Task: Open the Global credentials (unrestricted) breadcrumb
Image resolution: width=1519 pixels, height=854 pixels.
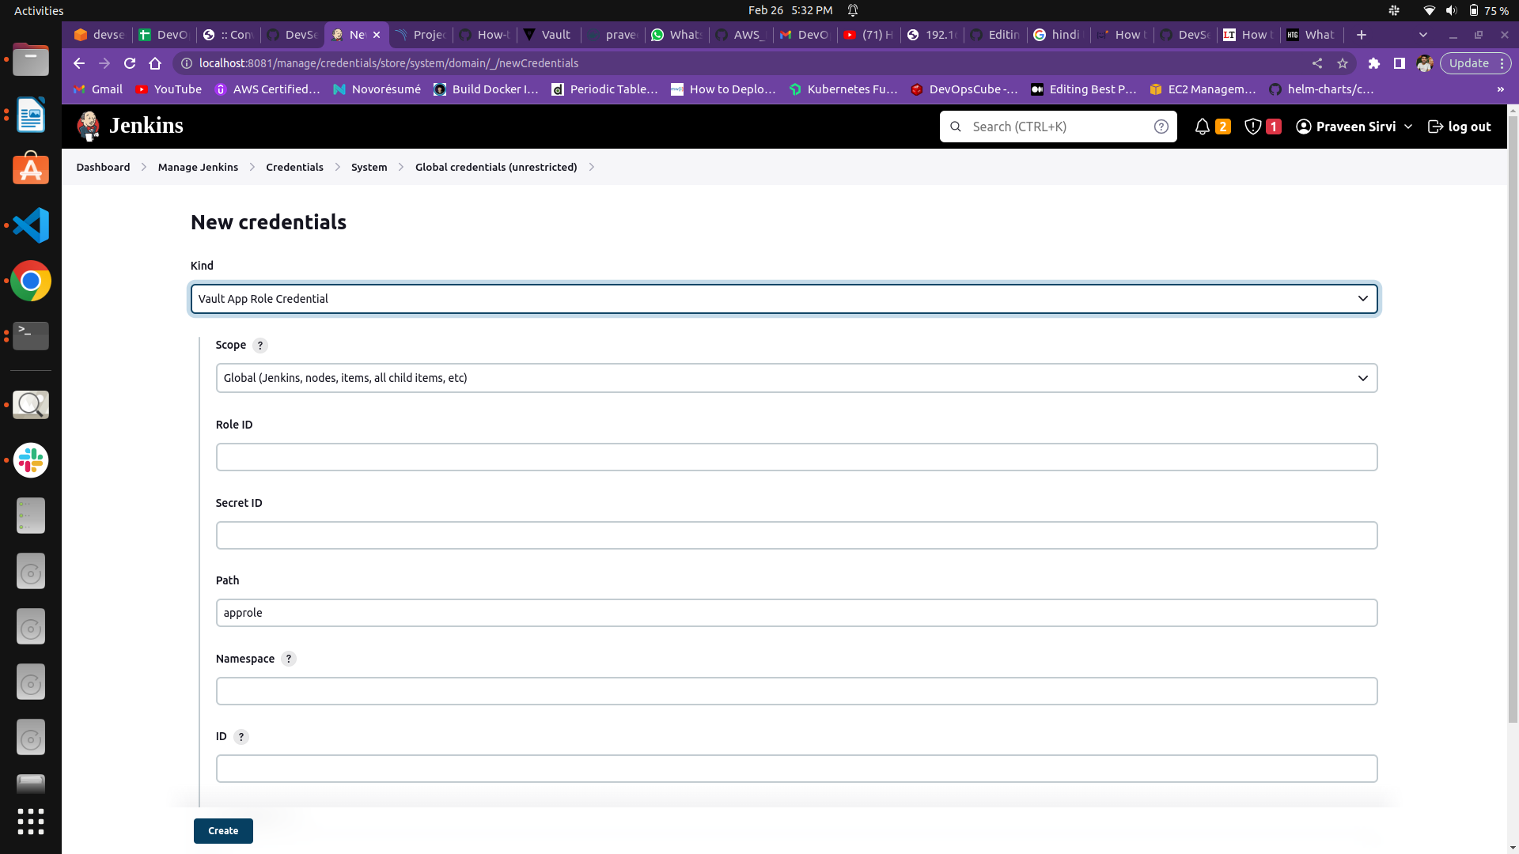Action: pyautogui.click(x=496, y=167)
